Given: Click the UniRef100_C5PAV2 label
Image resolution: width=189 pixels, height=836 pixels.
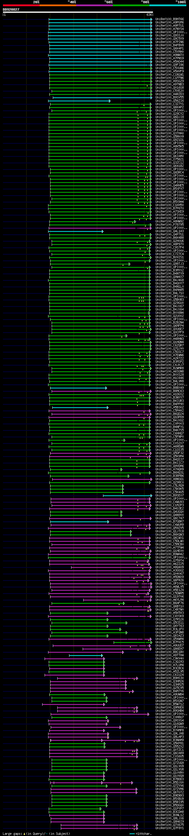Looking at the screenshot, I should point(169,410).
